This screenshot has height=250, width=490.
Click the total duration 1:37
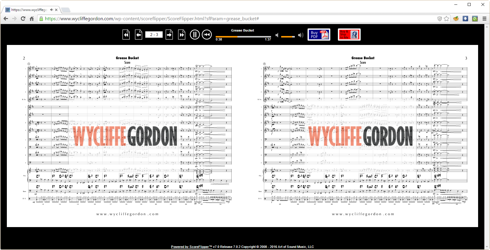tap(268, 39)
